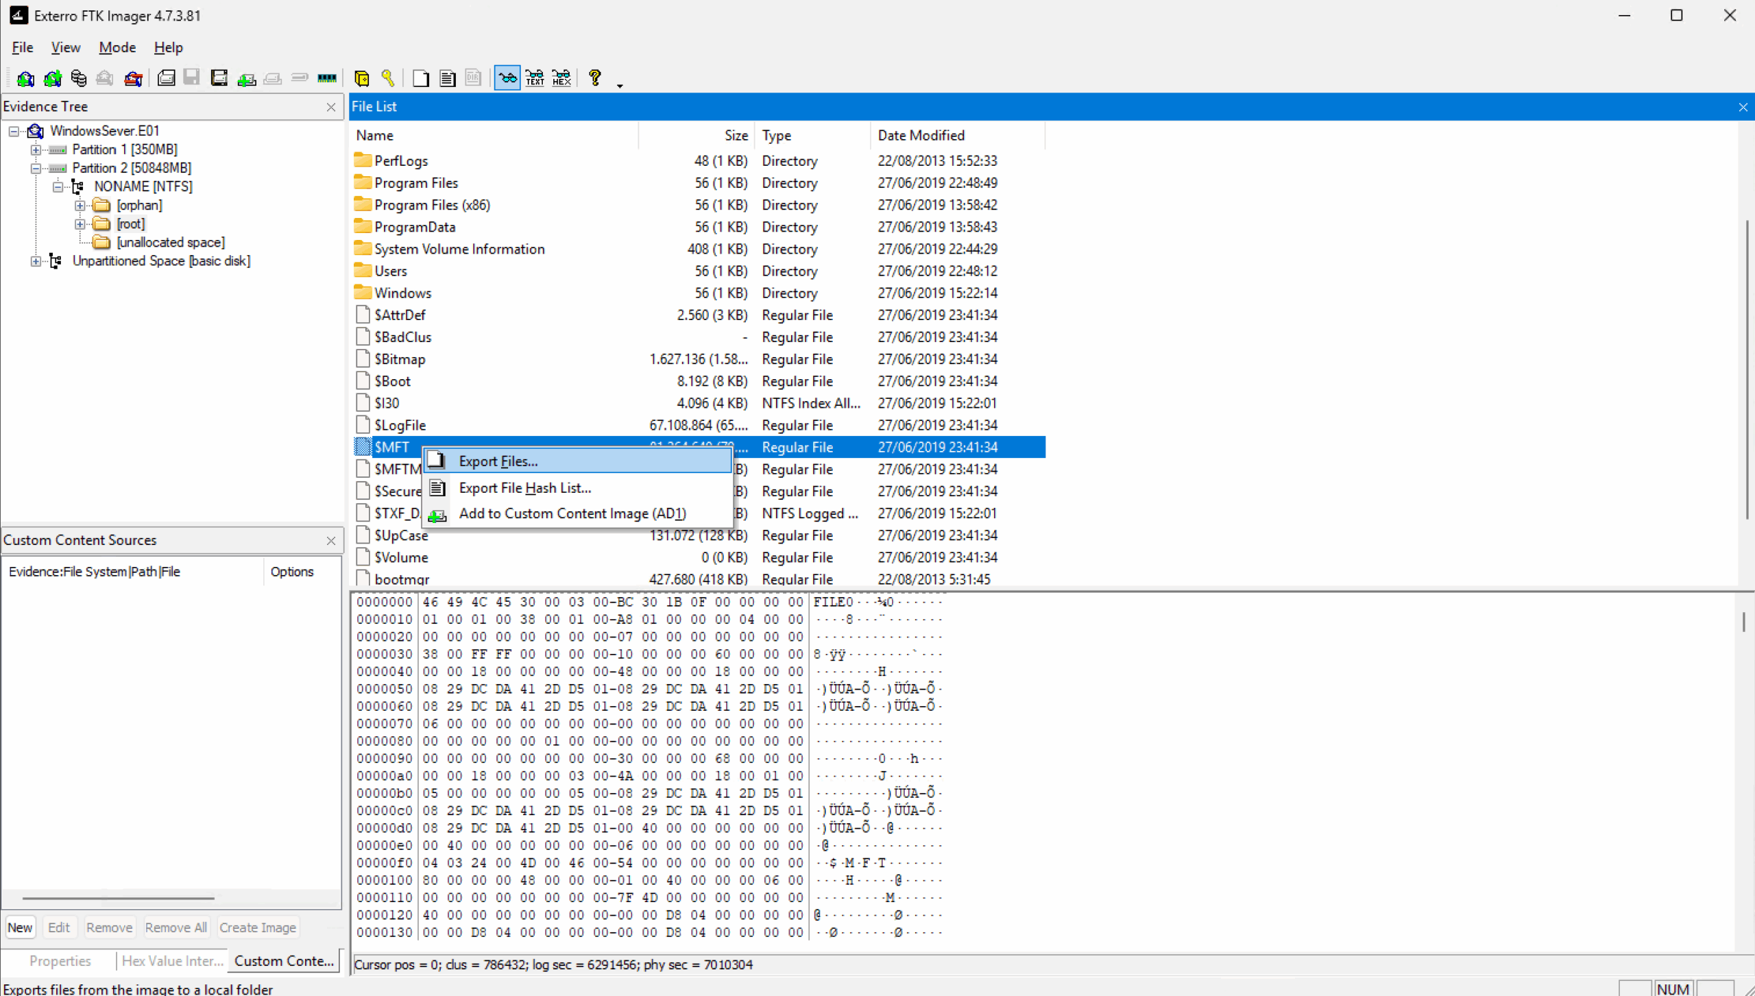Collapse the WindowsSever.E01 tree node

click(14, 131)
